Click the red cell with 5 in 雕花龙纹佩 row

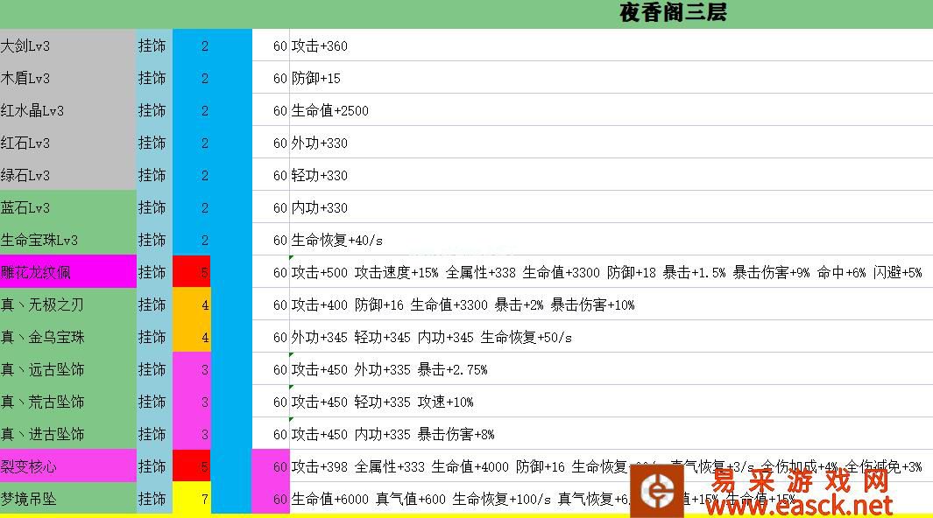click(192, 272)
